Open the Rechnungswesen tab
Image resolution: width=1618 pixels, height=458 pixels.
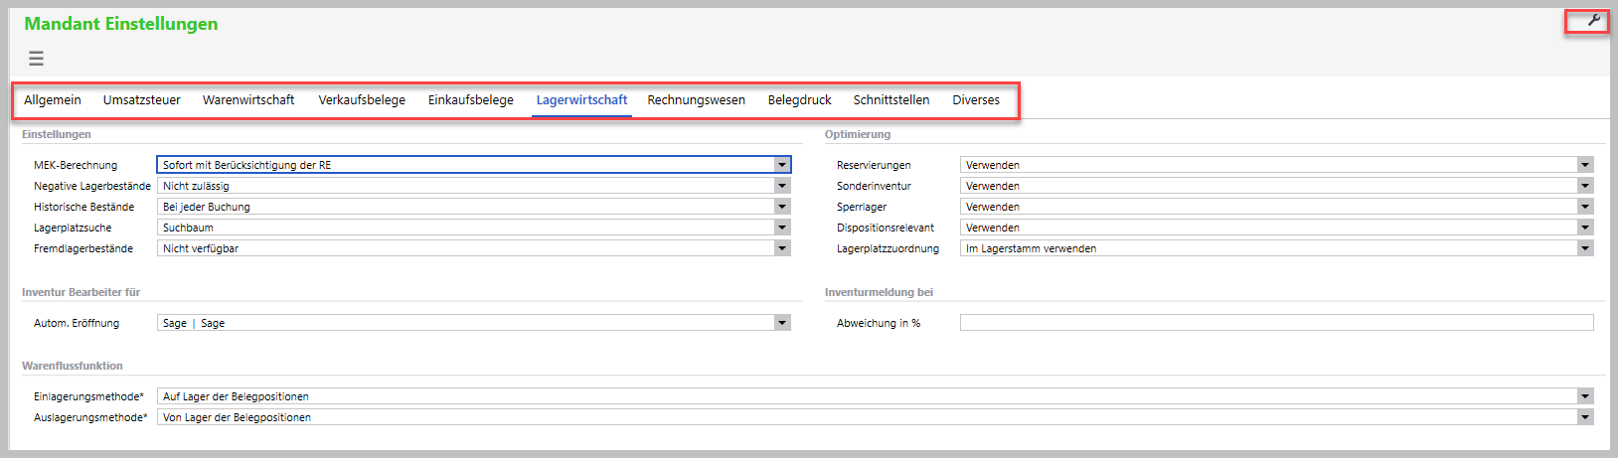(696, 100)
